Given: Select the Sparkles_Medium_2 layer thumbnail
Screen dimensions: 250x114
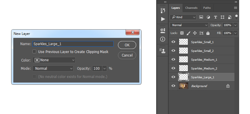Looking at the screenshot, I should pyautogui.click(x=184, y=68).
